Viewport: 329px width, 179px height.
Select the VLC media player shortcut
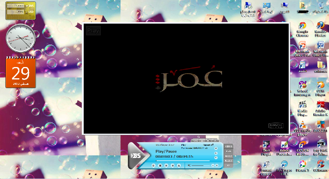point(302,128)
